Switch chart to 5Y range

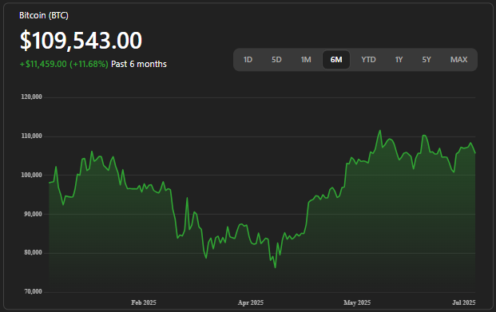(427, 59)
